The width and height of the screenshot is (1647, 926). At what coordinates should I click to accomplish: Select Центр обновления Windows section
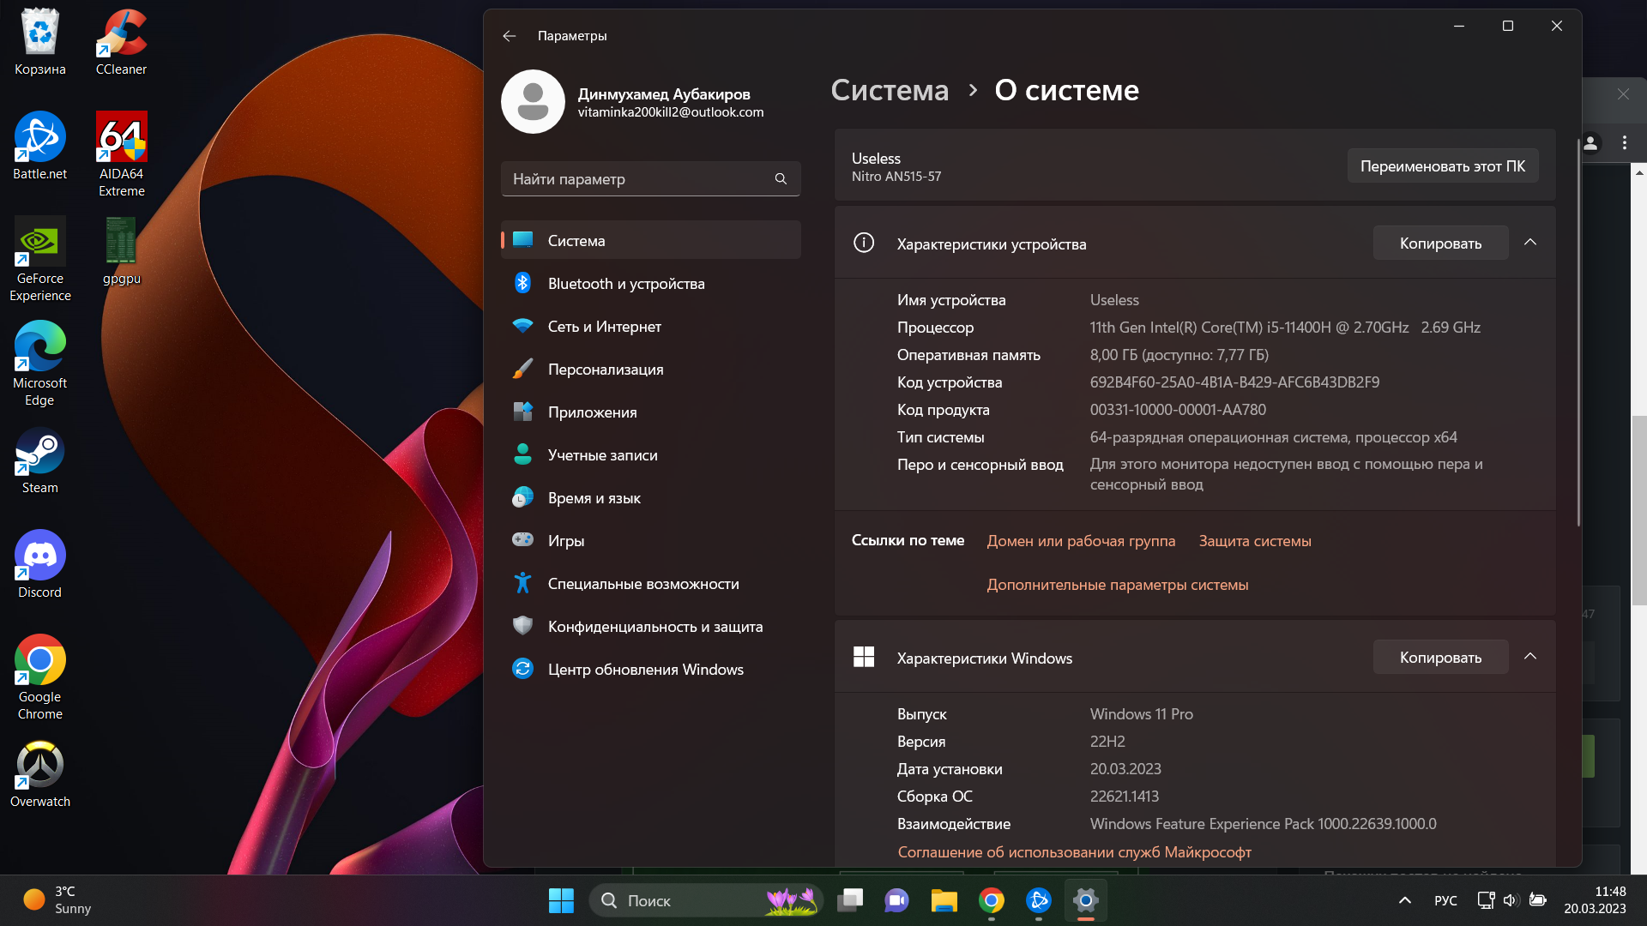pos(646,668)
